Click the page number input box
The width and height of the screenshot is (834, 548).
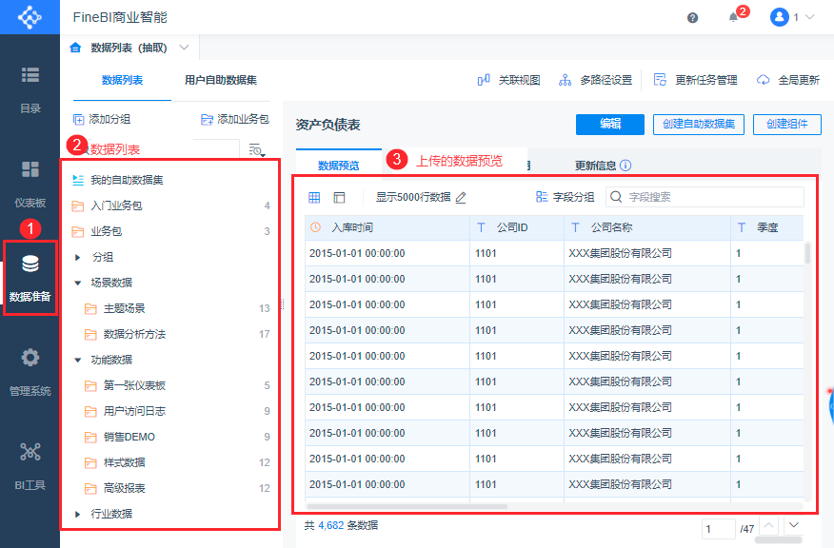point(718,529)
